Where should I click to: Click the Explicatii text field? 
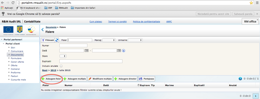(x=91, y=61)
